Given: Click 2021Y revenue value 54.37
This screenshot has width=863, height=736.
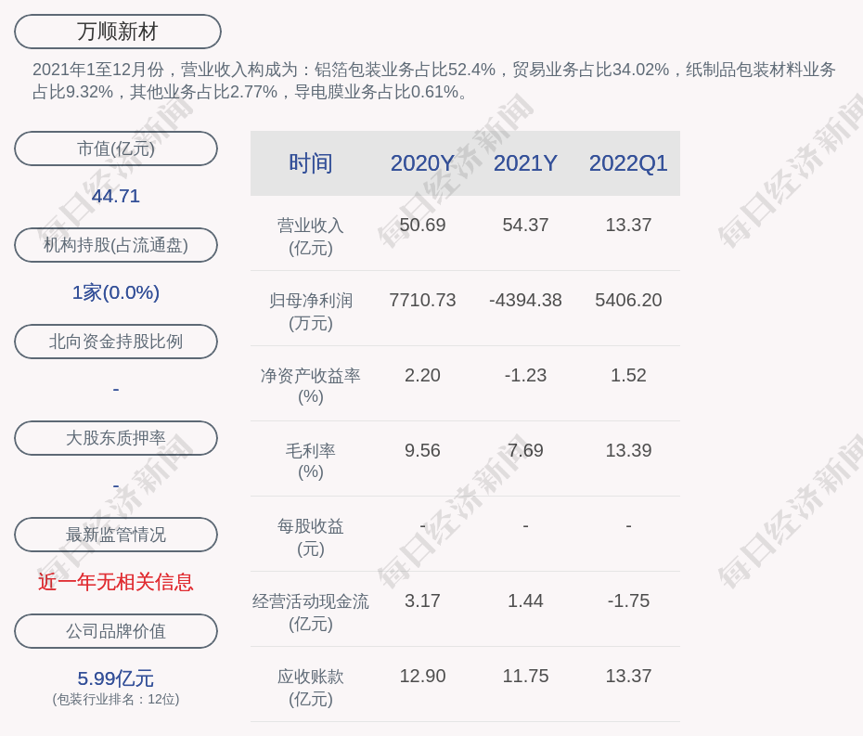Looking at the screenshot, I should click(525, 225).
